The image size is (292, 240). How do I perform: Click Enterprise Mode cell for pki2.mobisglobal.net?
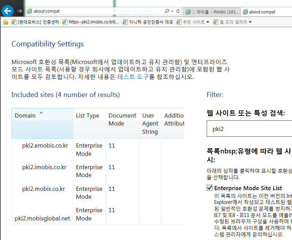coord(89,214)
